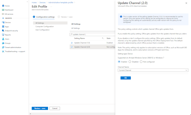This screenshot has width=191, height=115.
Task: Click the Enabled state of Update Channel (1.0)
Action: point(109,43)
